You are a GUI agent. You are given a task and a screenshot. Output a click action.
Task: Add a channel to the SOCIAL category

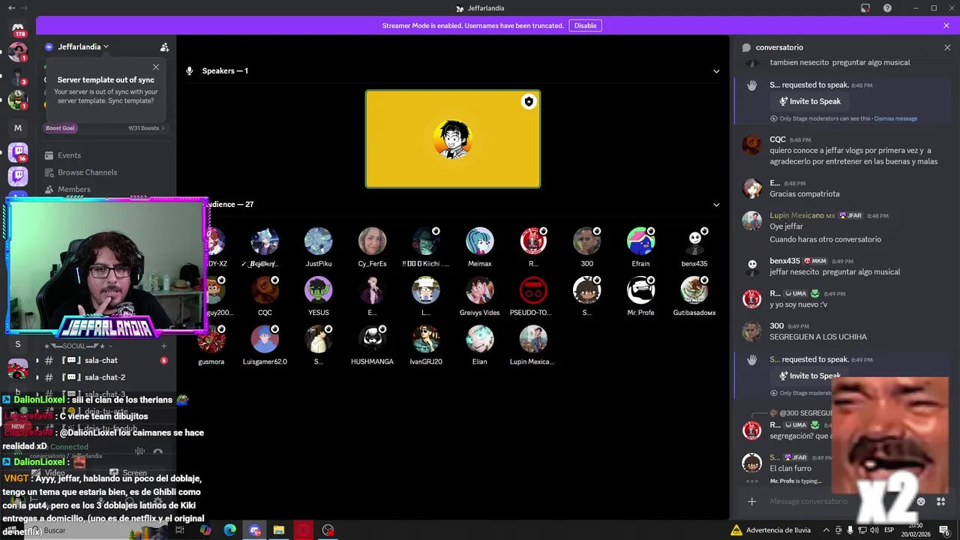pyautogui.click(x=163, y=346)
